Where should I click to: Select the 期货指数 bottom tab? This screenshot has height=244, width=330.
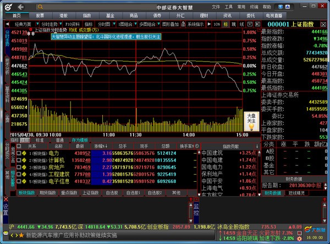point(48,193)
